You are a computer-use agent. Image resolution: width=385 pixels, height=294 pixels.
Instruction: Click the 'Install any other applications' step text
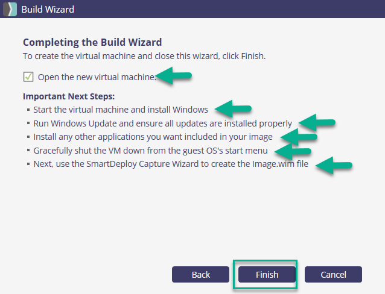point(153,137)
